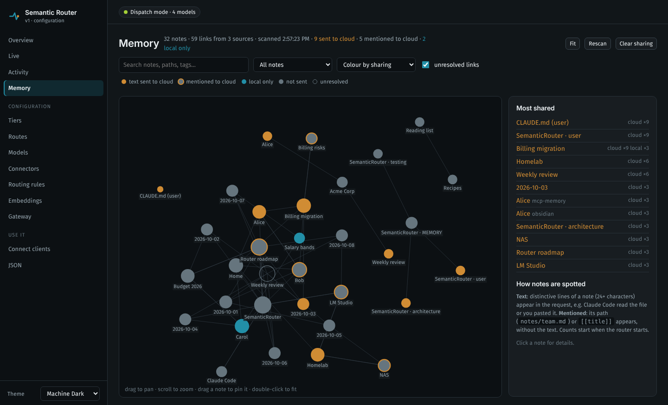Image resolution: width=668 pixels, height=405 pixels.
Task: Select the Billing risks graph node
Action: (x=312, y=138)
